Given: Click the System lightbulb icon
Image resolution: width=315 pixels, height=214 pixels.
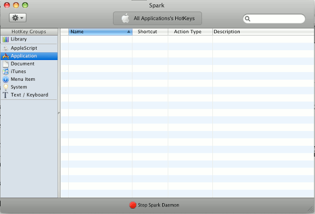Looking at the screenshot, I should click(5, 87).
